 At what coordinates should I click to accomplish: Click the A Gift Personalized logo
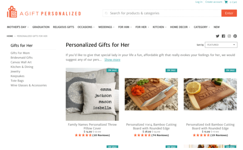[44, 12]
